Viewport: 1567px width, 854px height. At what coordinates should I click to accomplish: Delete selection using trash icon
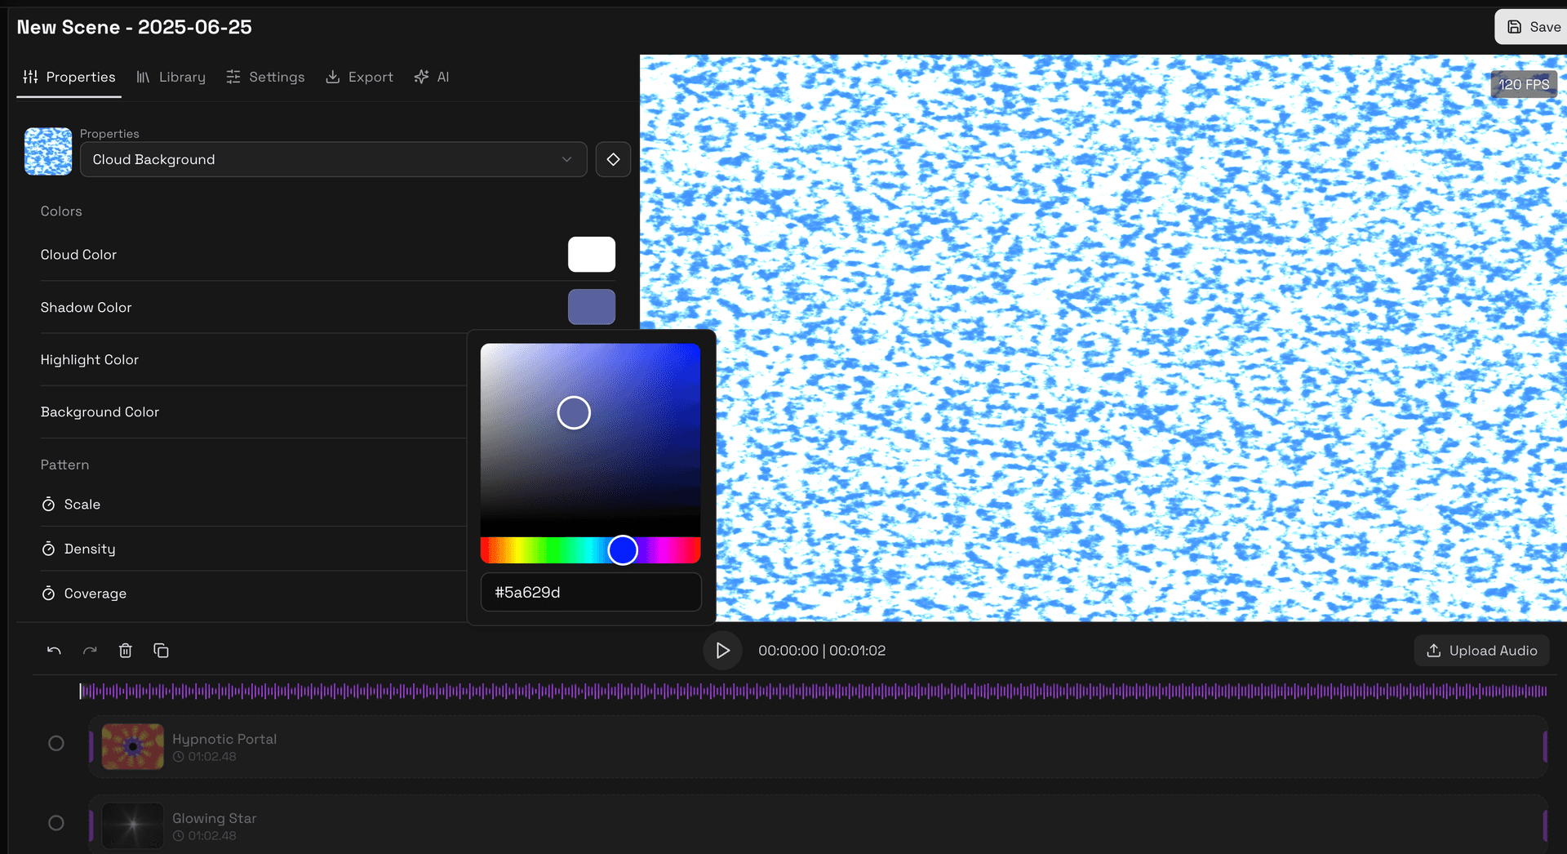pos(126,651)
